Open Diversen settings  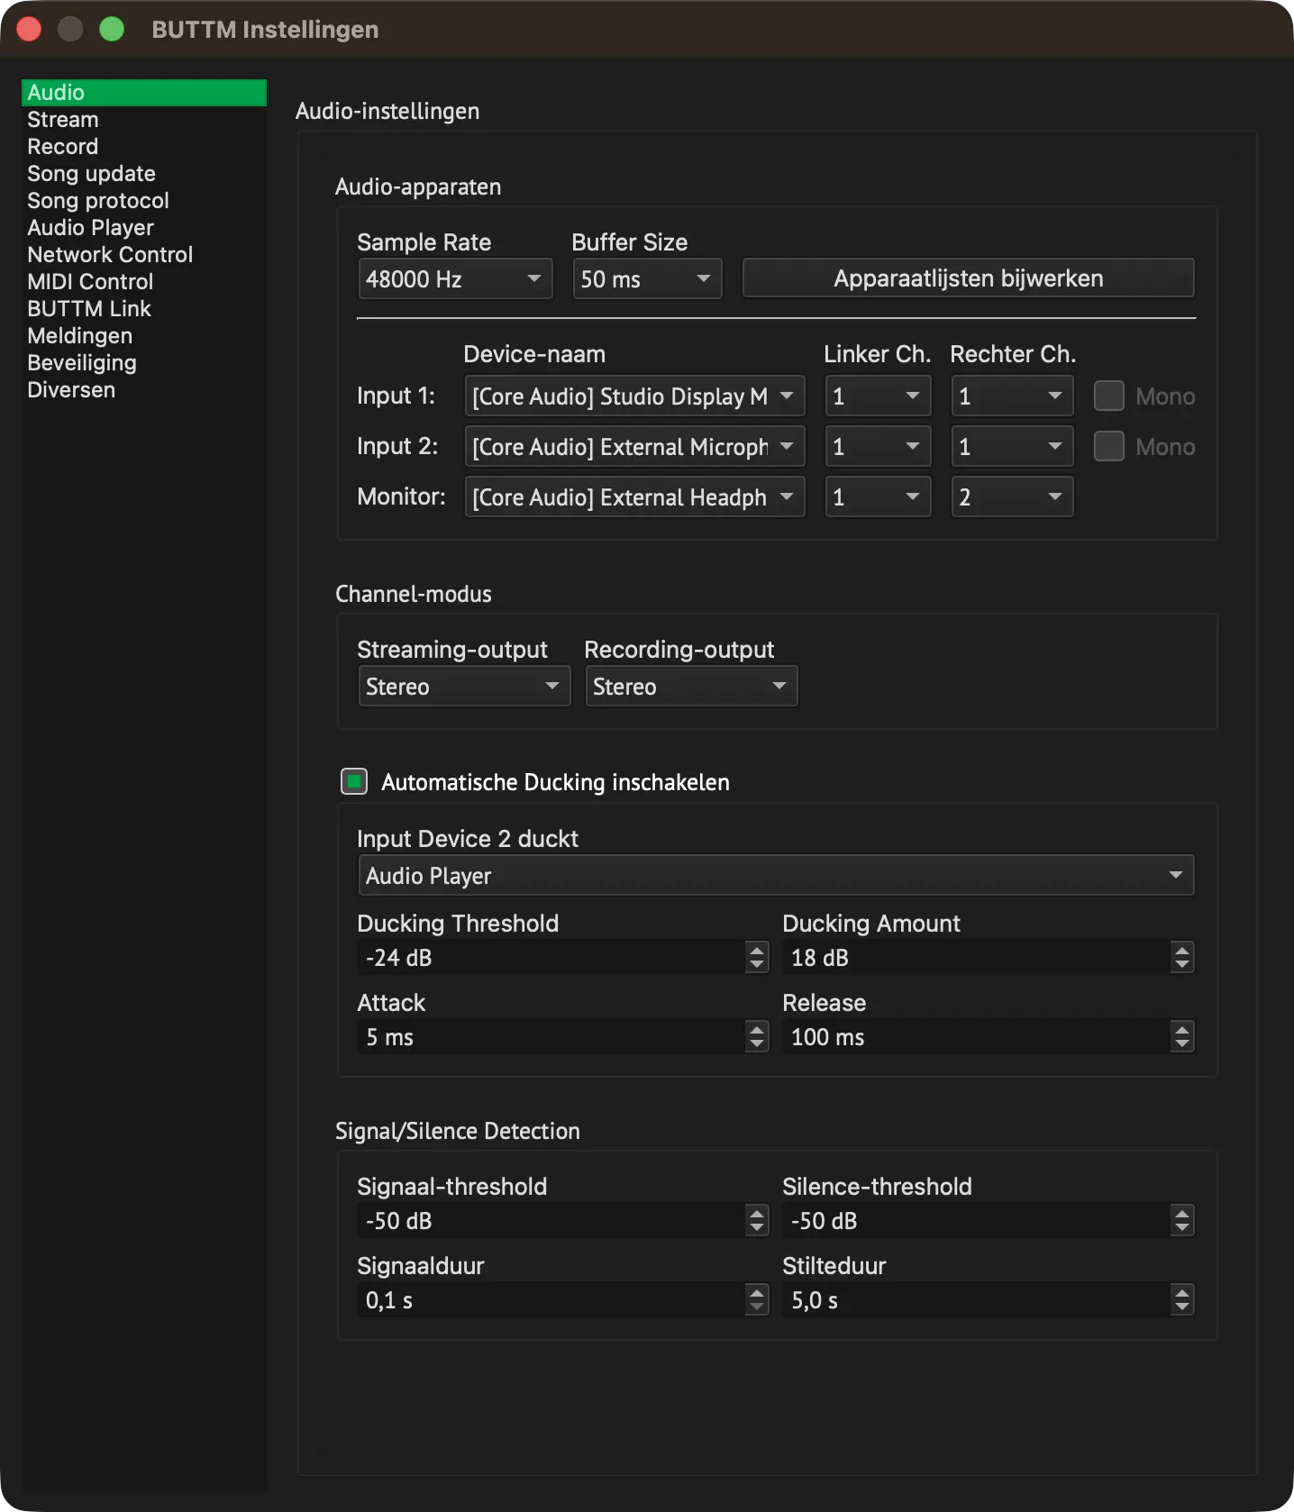[x=144, y=390]
